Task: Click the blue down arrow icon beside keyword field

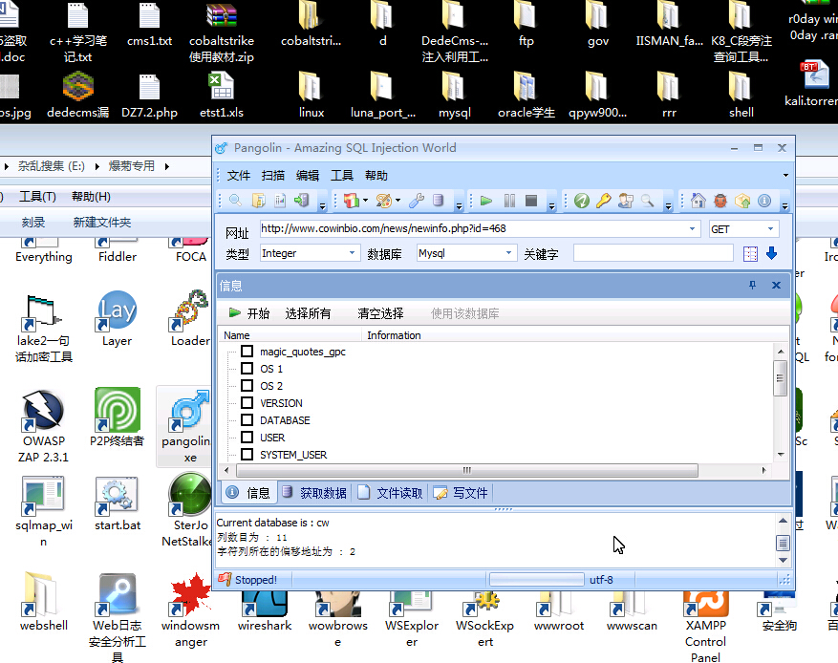Action: coord(771,253)
